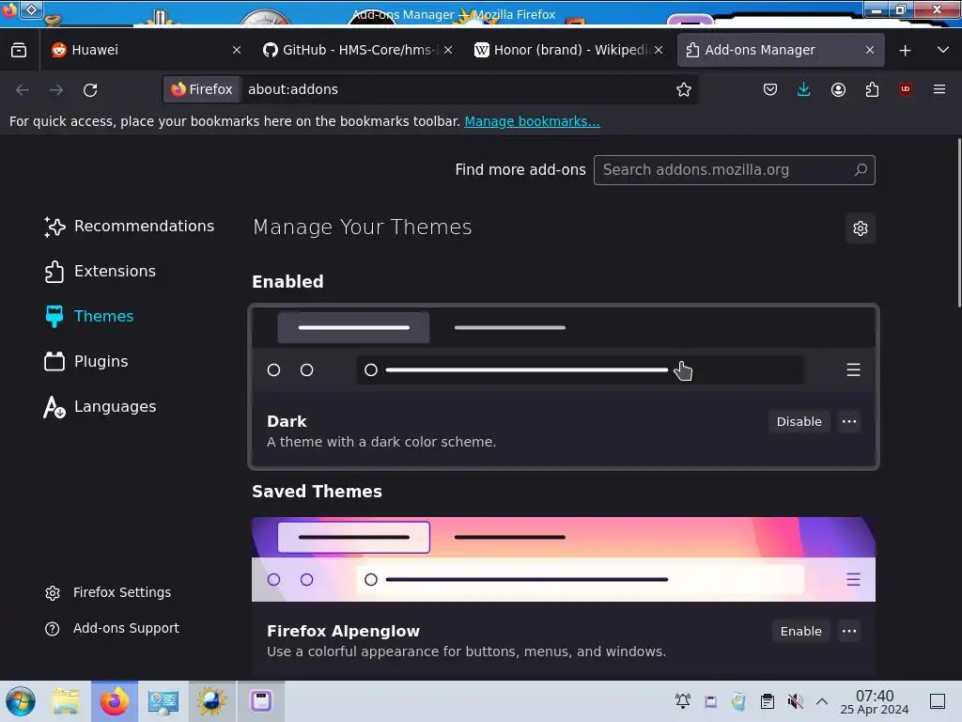Click the taskbar clock showing 07:40

875,701
